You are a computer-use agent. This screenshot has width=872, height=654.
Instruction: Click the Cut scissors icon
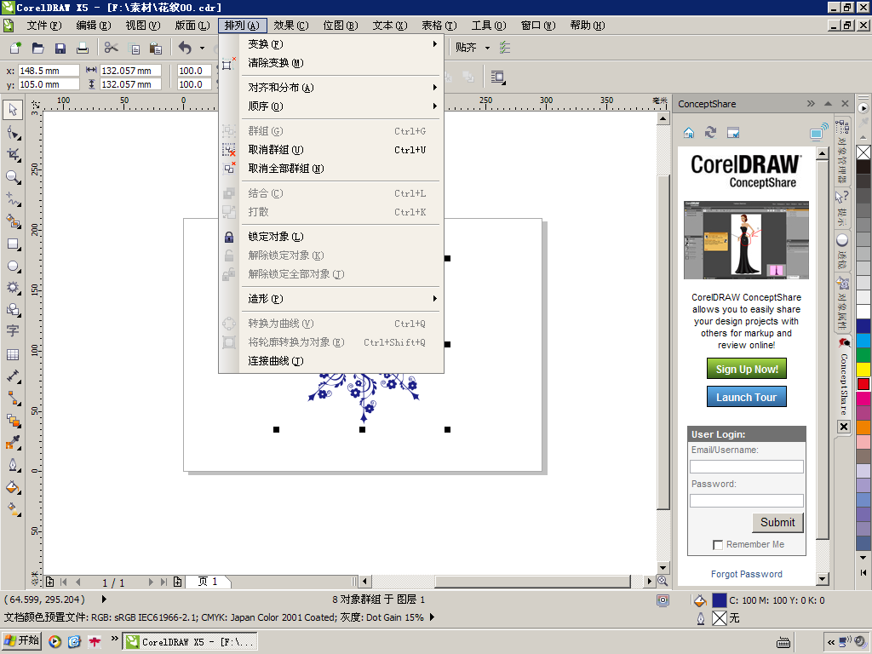tap(112, 48)
